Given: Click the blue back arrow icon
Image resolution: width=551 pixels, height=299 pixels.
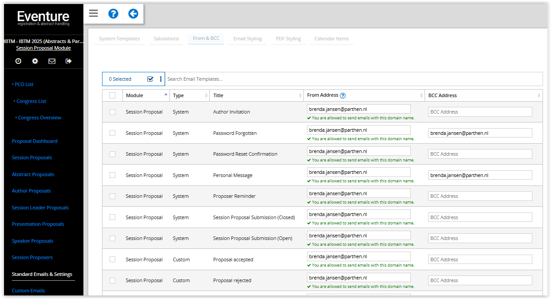Looking at the screenshot, I should (133, 13).
